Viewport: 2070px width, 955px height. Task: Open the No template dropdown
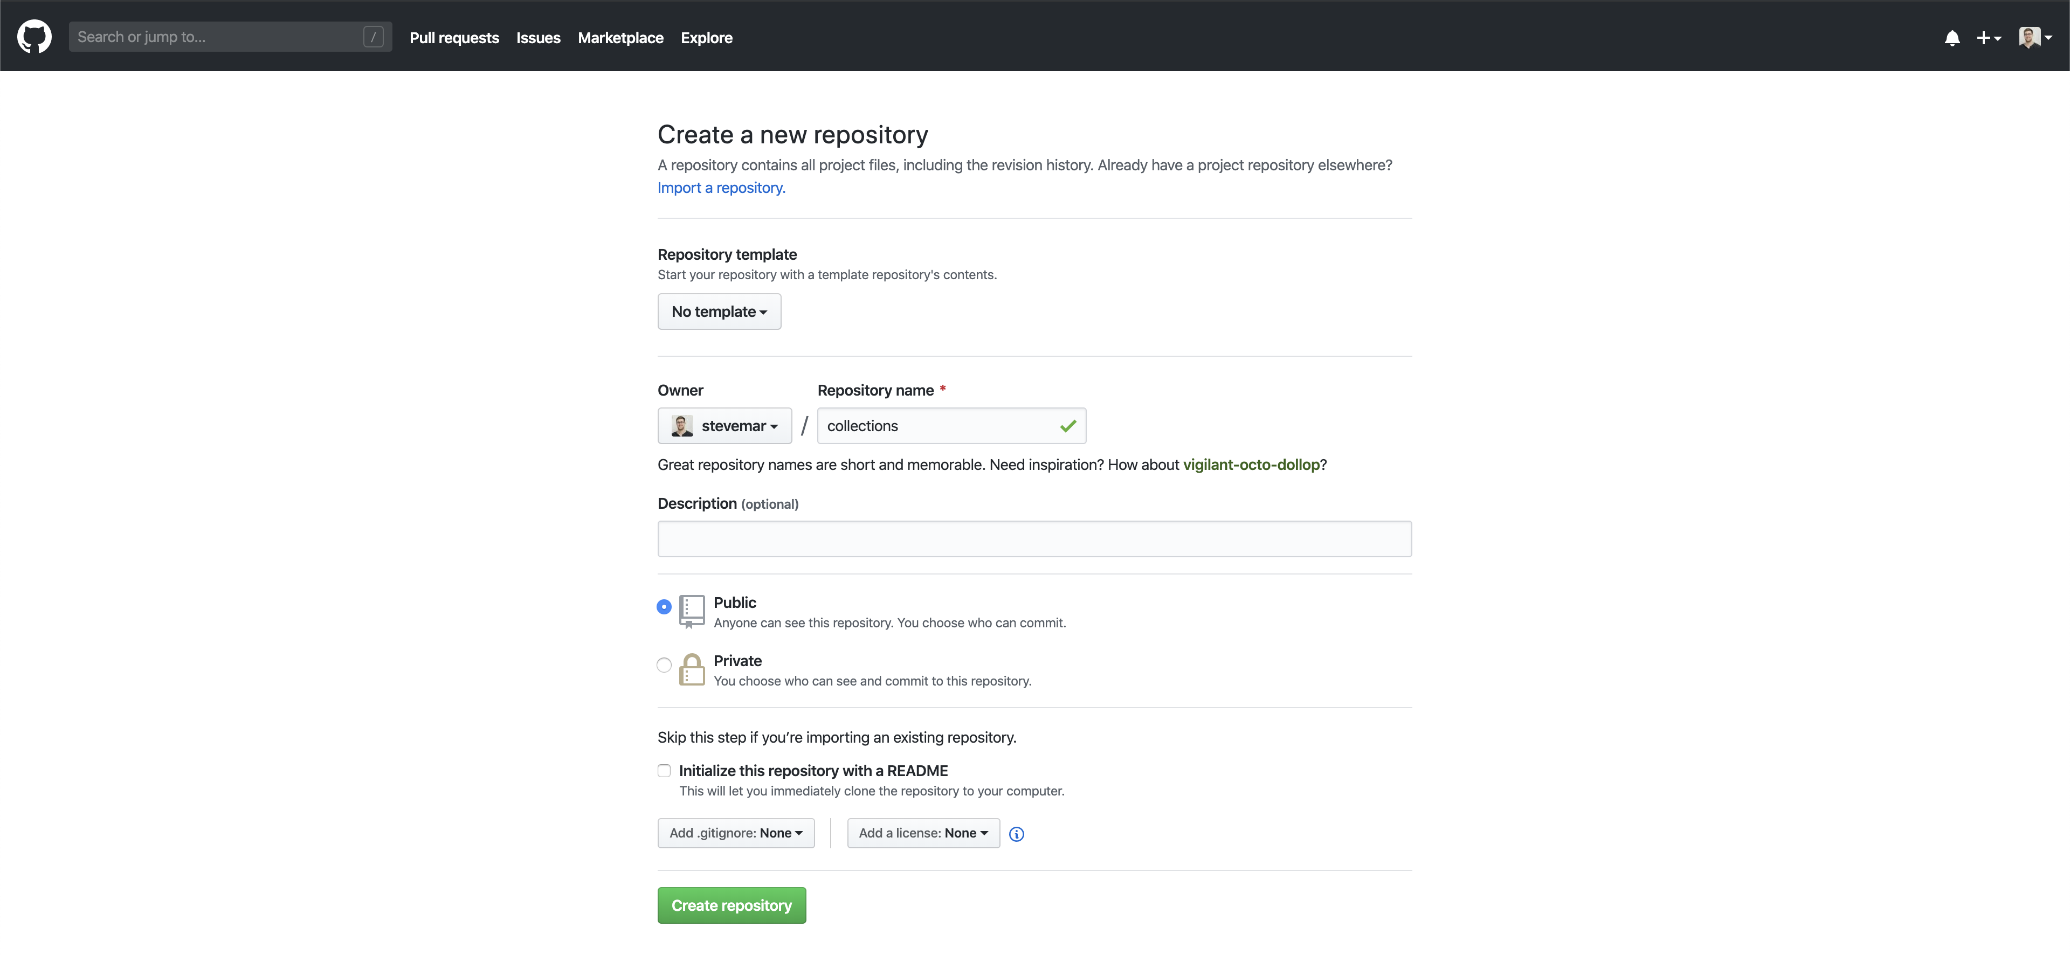pos(719,312)
